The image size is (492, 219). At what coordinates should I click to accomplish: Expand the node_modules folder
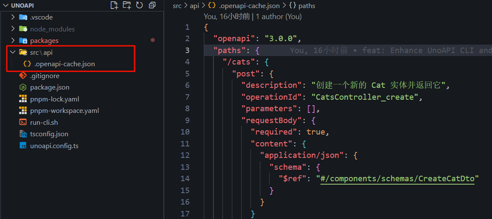coord(13,29)
